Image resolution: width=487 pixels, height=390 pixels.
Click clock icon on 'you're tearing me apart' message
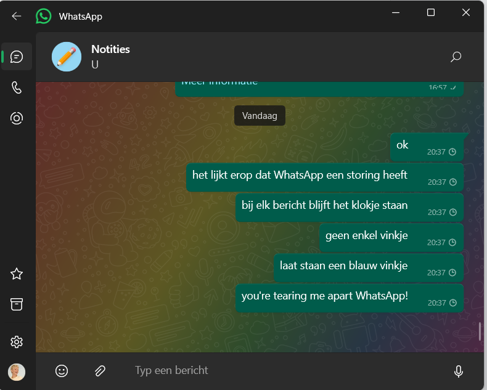coord(453,303)
